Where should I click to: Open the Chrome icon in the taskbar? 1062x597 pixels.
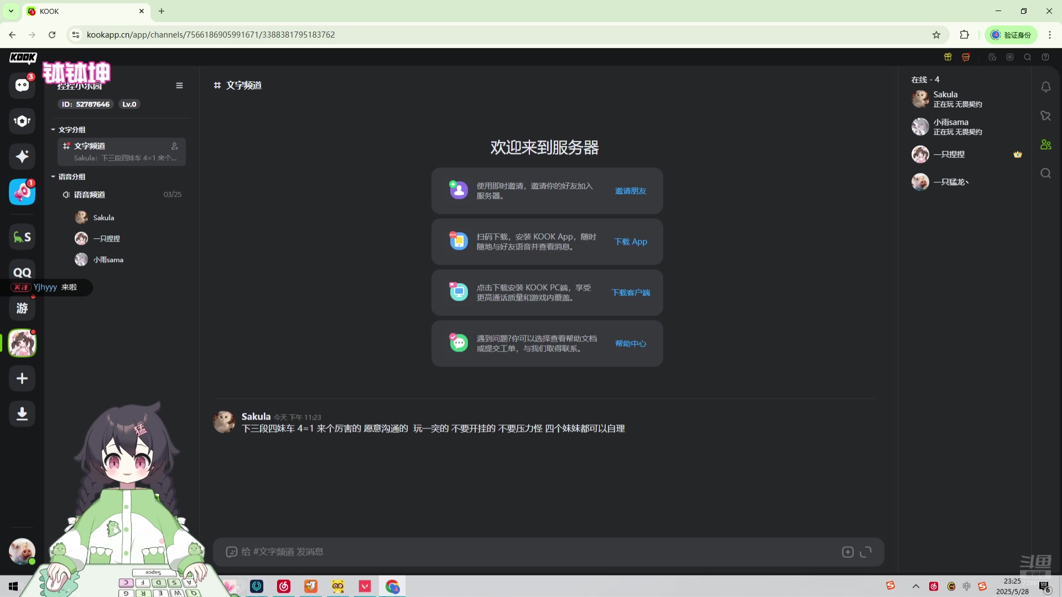pos(392,586)
